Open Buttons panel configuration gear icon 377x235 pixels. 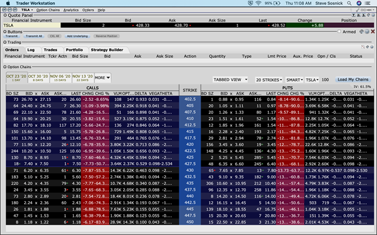pyautogui.click(x=361, y=31)
